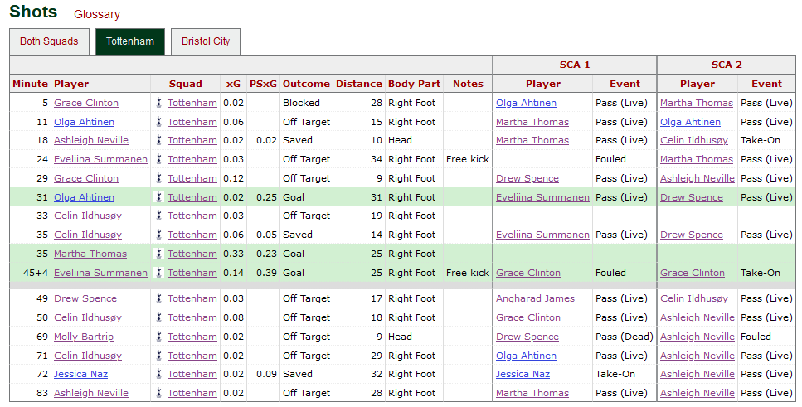Click Tottenham crest in Martha Thomas goal row

pyautogui.click(x=159, y=254)
